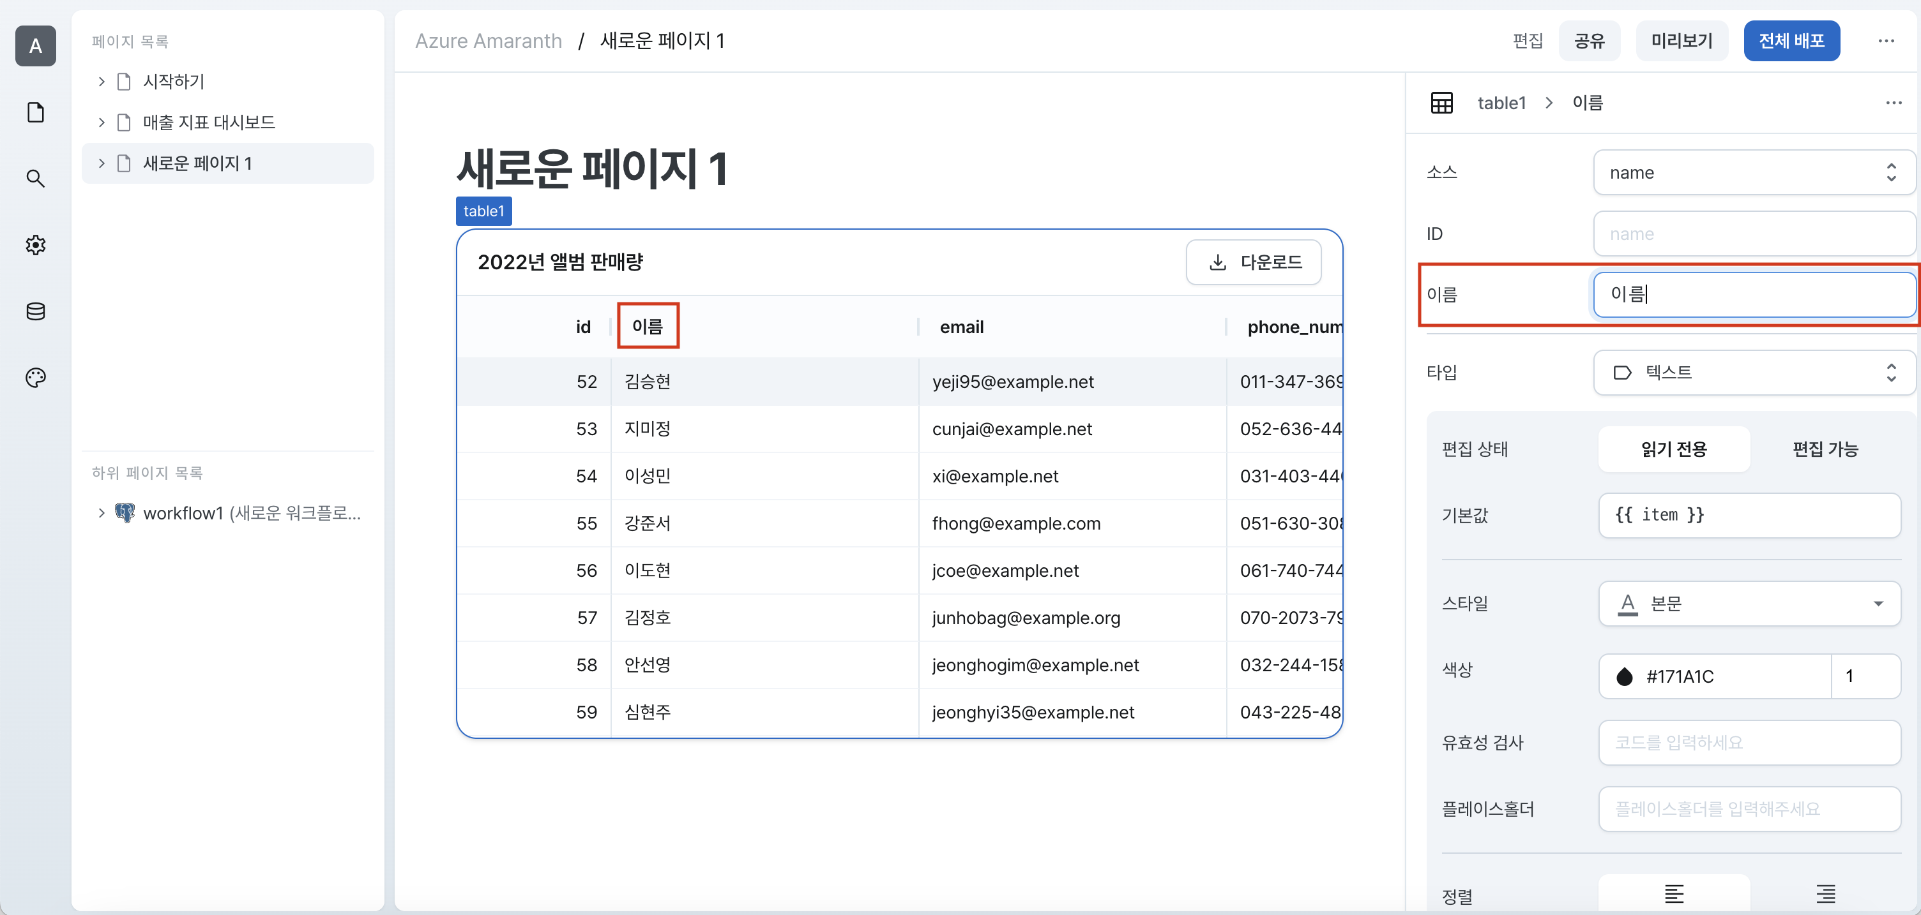
Task: Expand the 새로운 페이지 1 tree item
Action: [x=102, y=163]
